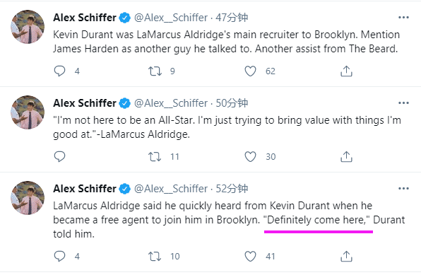Open the 52分钟 timestamp link
Viewport: 421px width, 275px height.
point(232,189)
